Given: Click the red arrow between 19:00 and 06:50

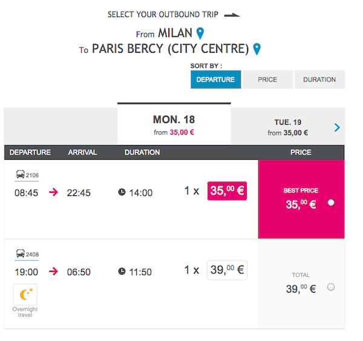Looking at the screenshot, I should coord(53,271).
